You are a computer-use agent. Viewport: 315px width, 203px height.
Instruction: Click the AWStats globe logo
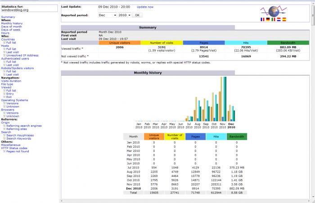[x=276, y=12]
